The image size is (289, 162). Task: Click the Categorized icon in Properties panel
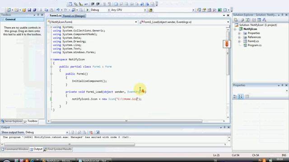(235, 96)
